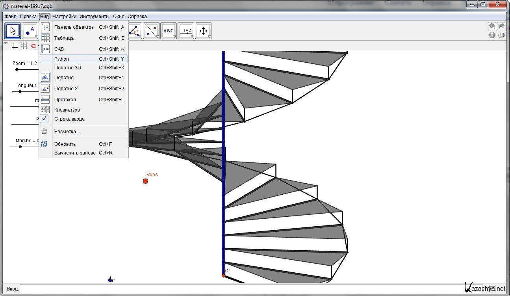
Task: Expand the Text tool dropdown arrow
Action: pos(174,37)
